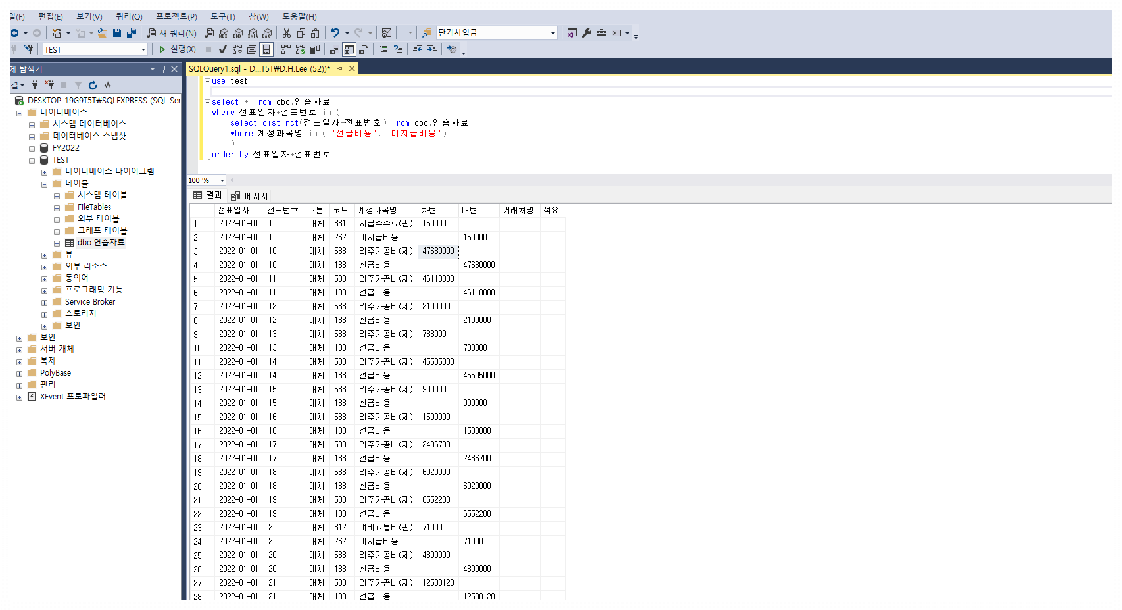This screenshot has height=610, width=1122.
Task: Click the 47680000 cell in row 3
Action: 438,251
